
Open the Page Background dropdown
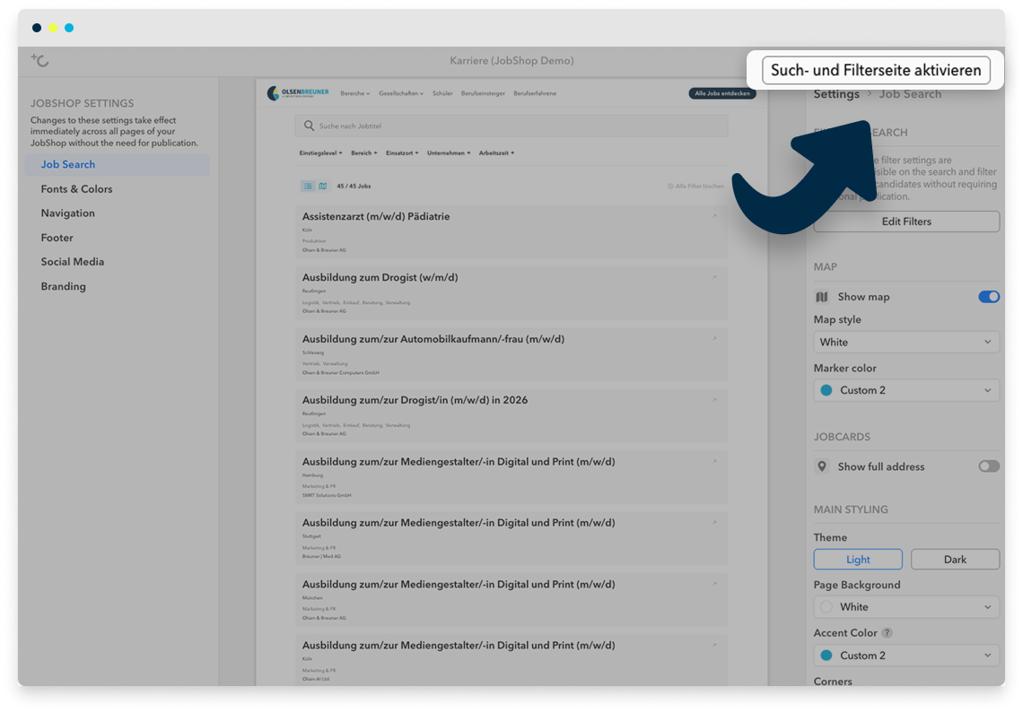pyautogui.click(x=906, y=606)
